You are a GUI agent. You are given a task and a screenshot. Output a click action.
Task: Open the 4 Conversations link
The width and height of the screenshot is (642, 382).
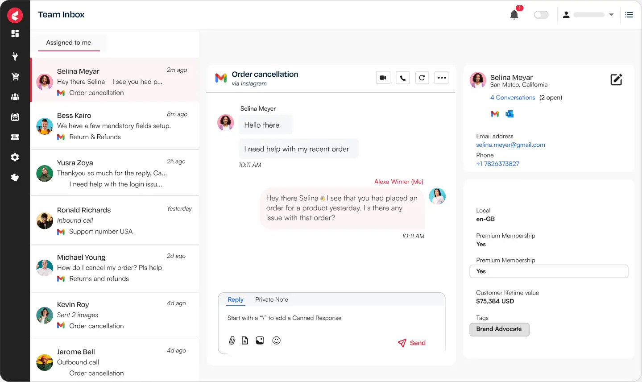point(513,97)
